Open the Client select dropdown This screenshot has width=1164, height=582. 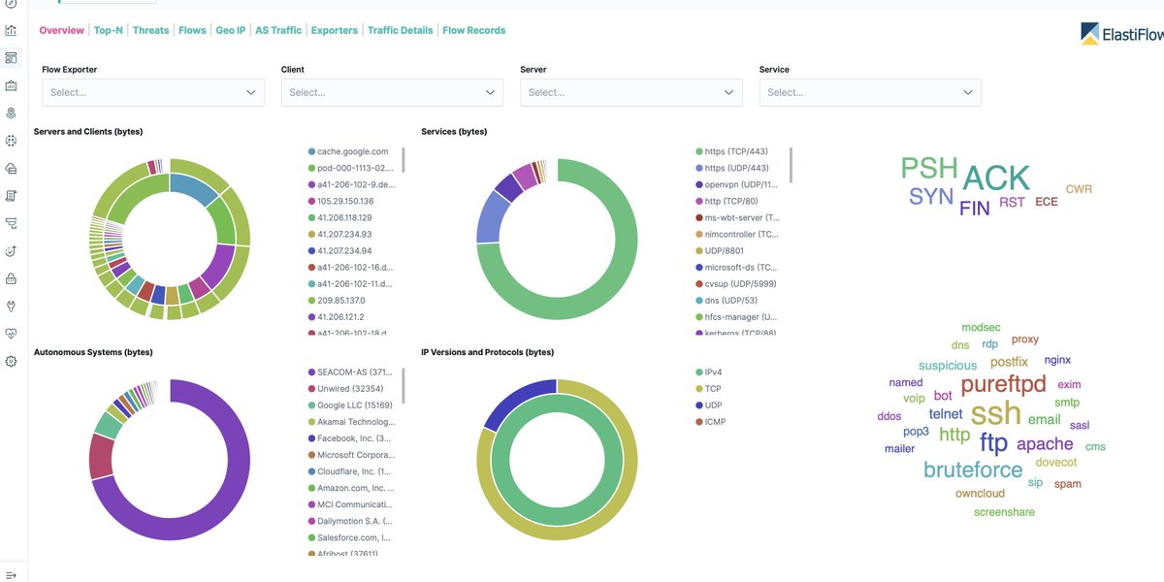[x=392, y=92]
